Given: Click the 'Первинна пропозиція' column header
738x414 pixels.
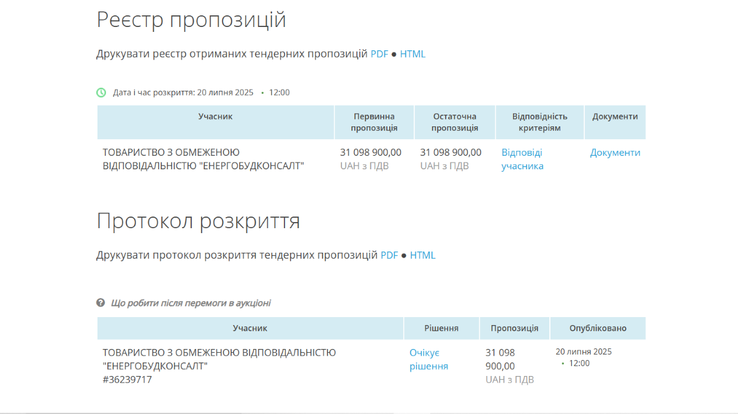Looking at the screenshot, I should (374, 122).
